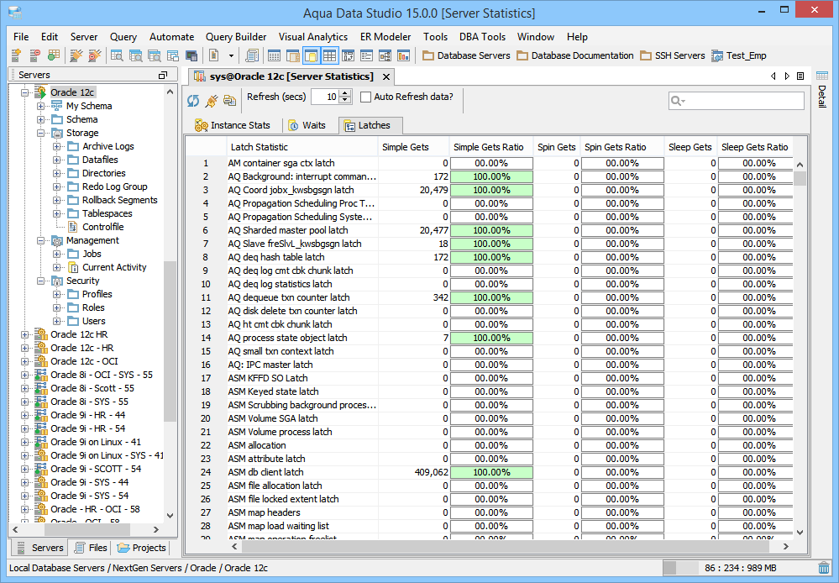Collapse the Oracle 12c server node

(24, 92)
